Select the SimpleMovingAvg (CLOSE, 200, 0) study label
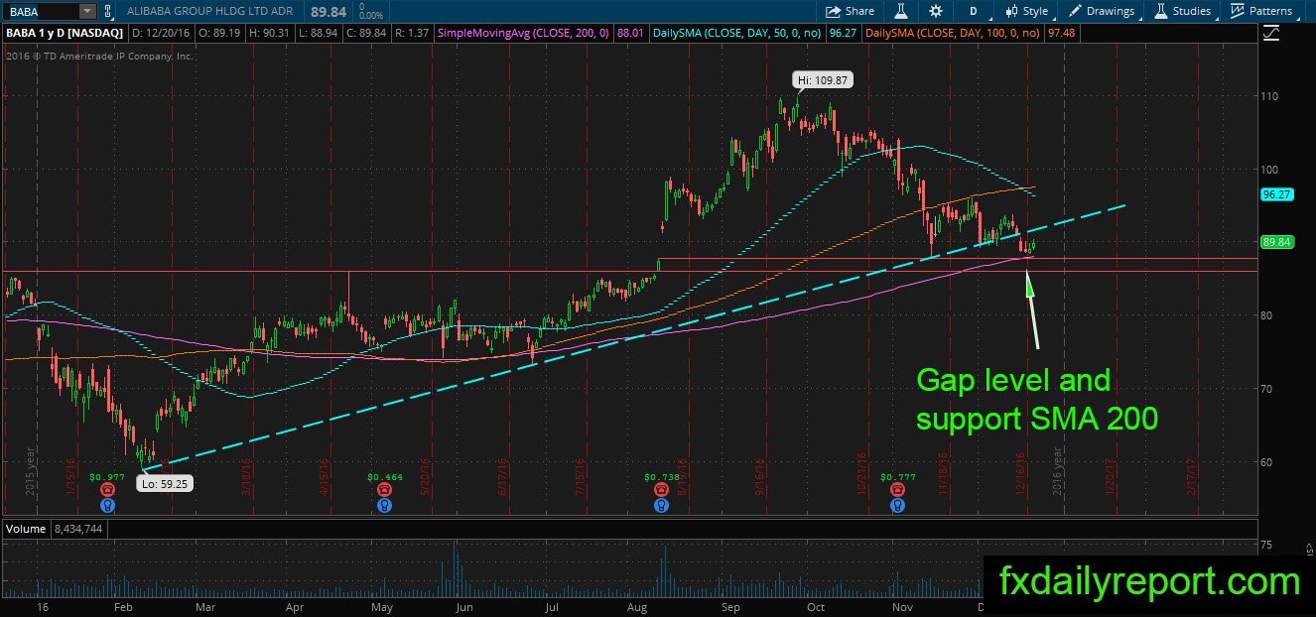Image resolution: width=1316 pixels, height=617 pixels. click(522, 33)
